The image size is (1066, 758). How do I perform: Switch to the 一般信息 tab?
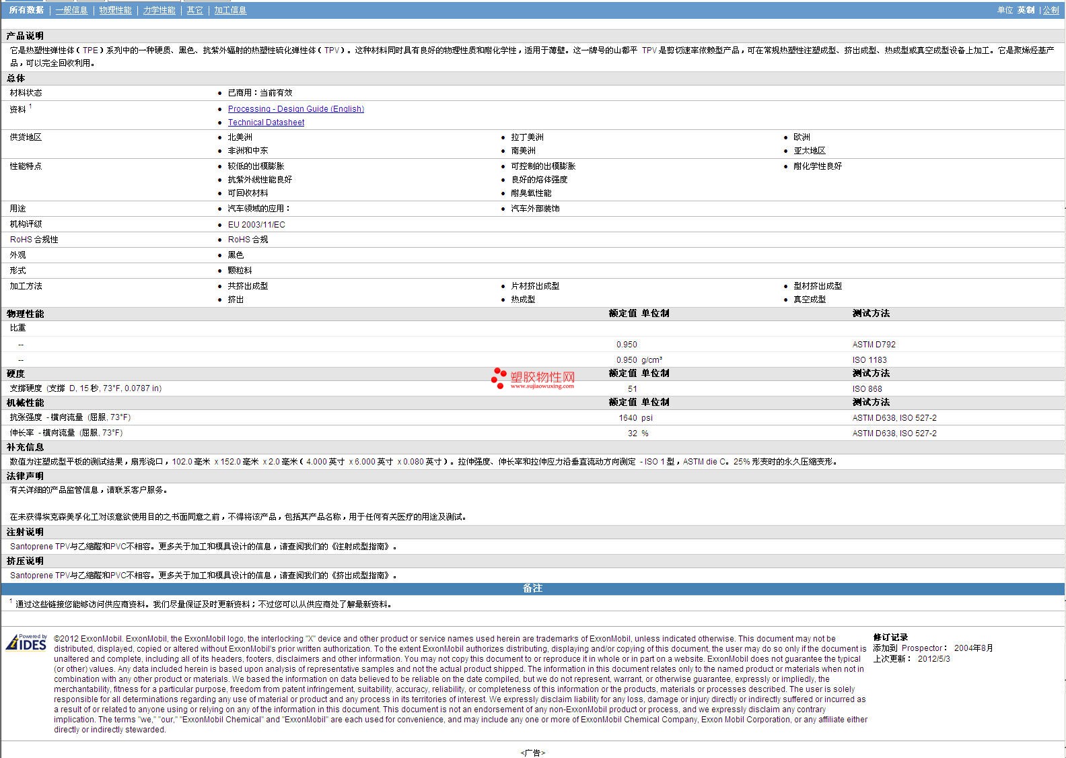pyautogui.click(x=71, y=10)
